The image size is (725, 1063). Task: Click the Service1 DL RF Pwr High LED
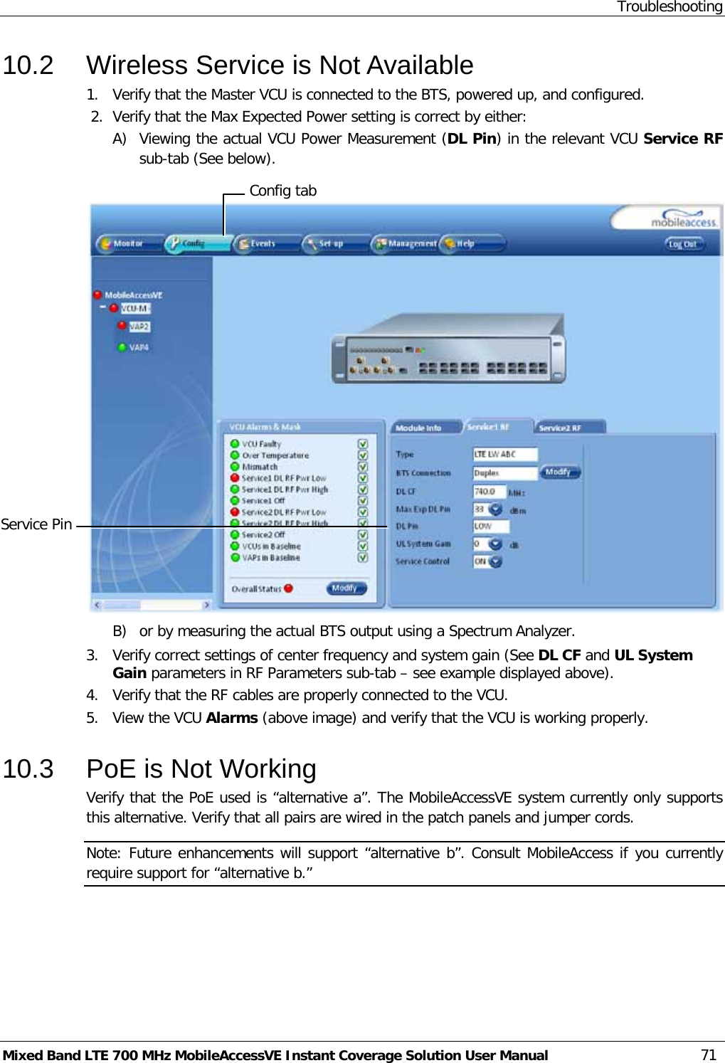coord(235,490)
